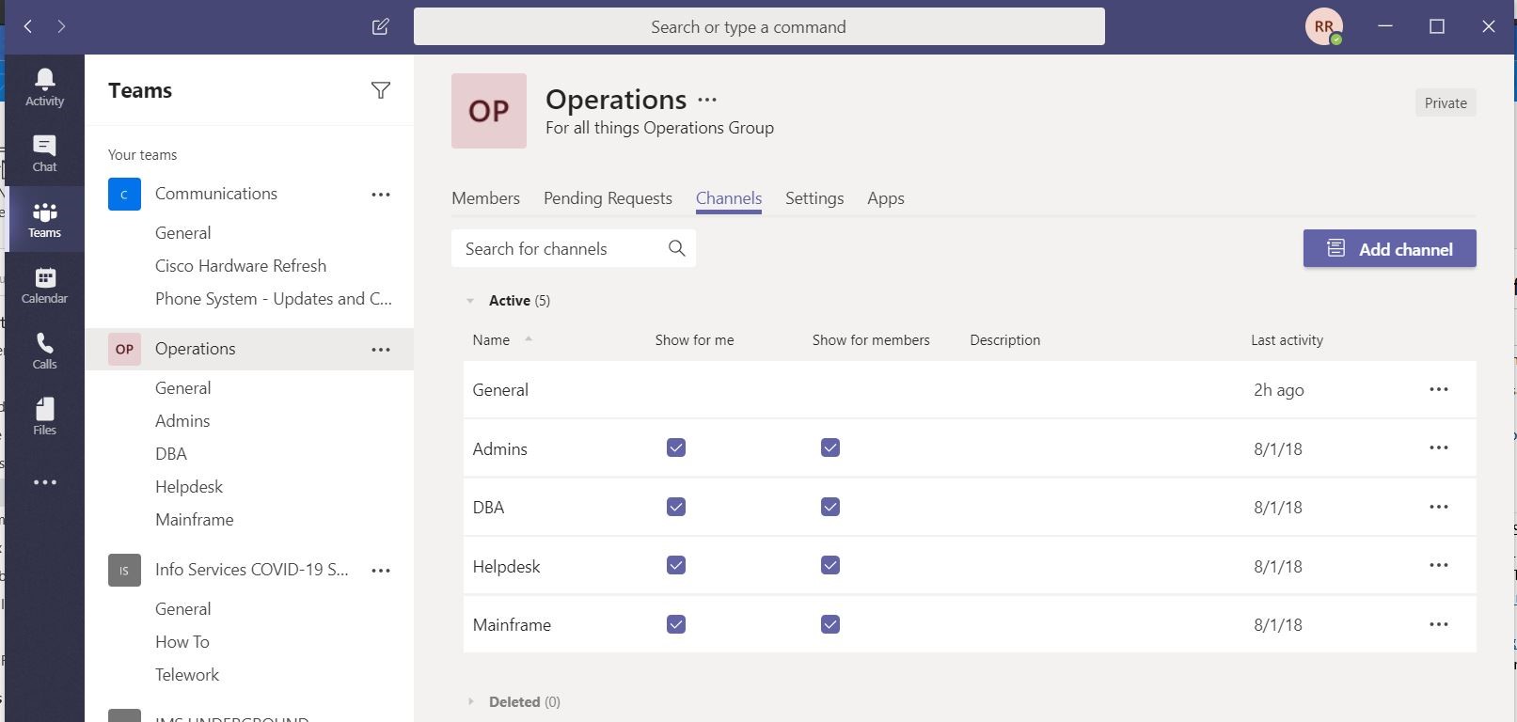Uncheck Show for me for Helpdesk
Screen dimensions: 1517x722
(x=676, y=565)
